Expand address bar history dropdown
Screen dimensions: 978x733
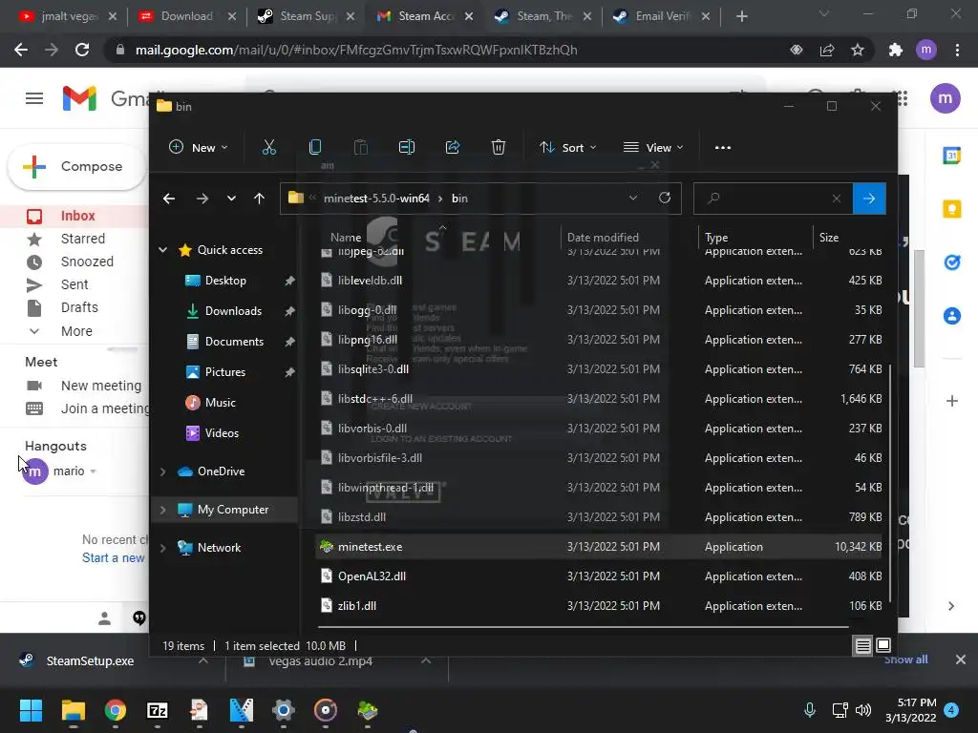[x=633, y=199]
